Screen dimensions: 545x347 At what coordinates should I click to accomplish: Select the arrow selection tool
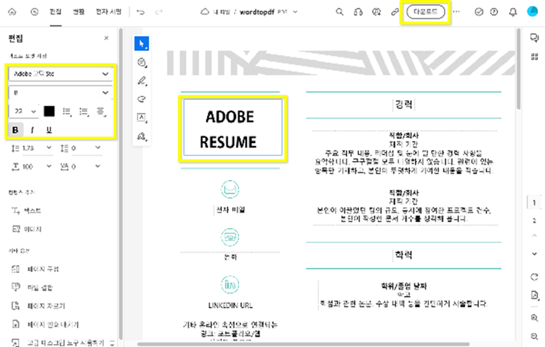142,44
